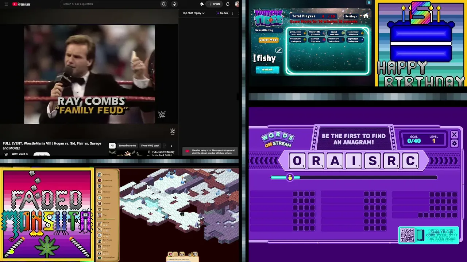
Task: Open the Activity panel icon in game sidebar
Action: [99, 175]
